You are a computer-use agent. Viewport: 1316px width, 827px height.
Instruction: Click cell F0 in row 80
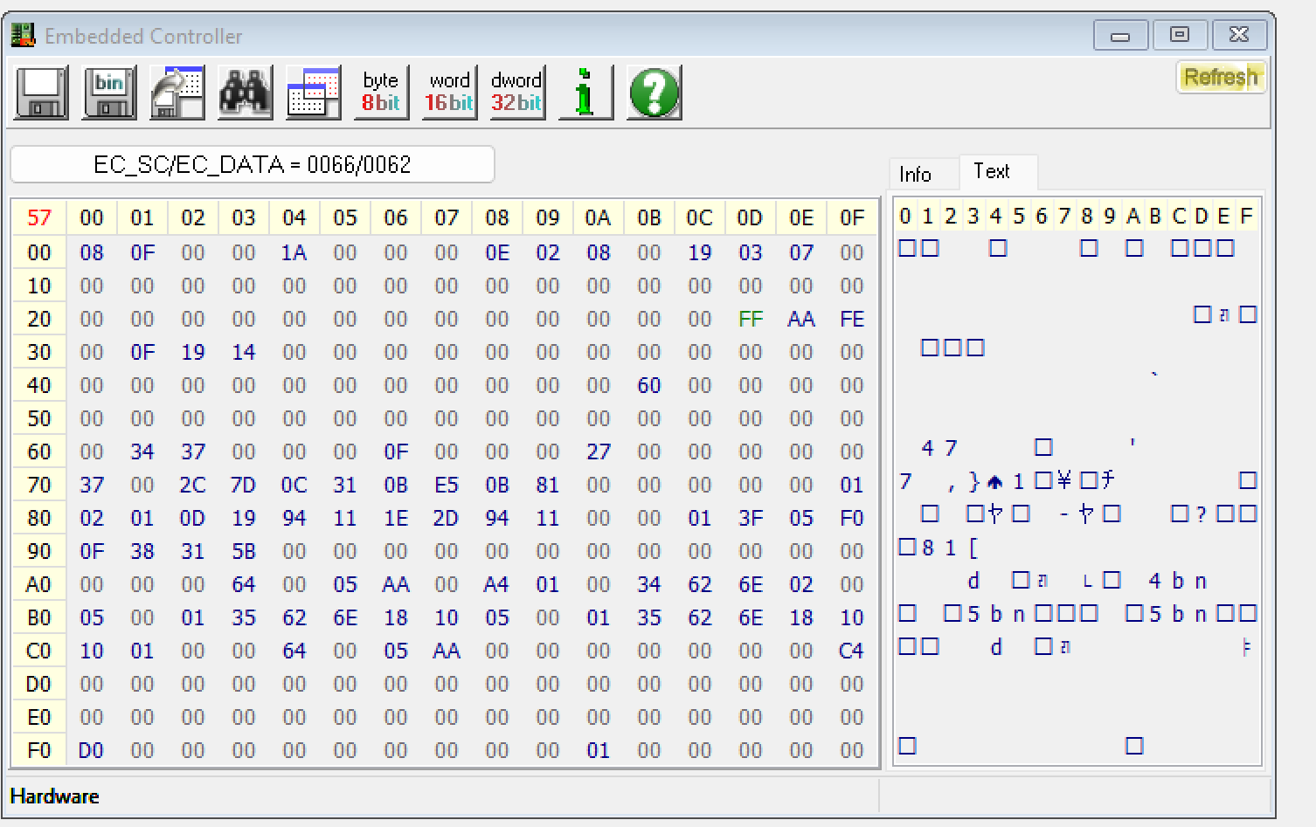pos(852,518)
